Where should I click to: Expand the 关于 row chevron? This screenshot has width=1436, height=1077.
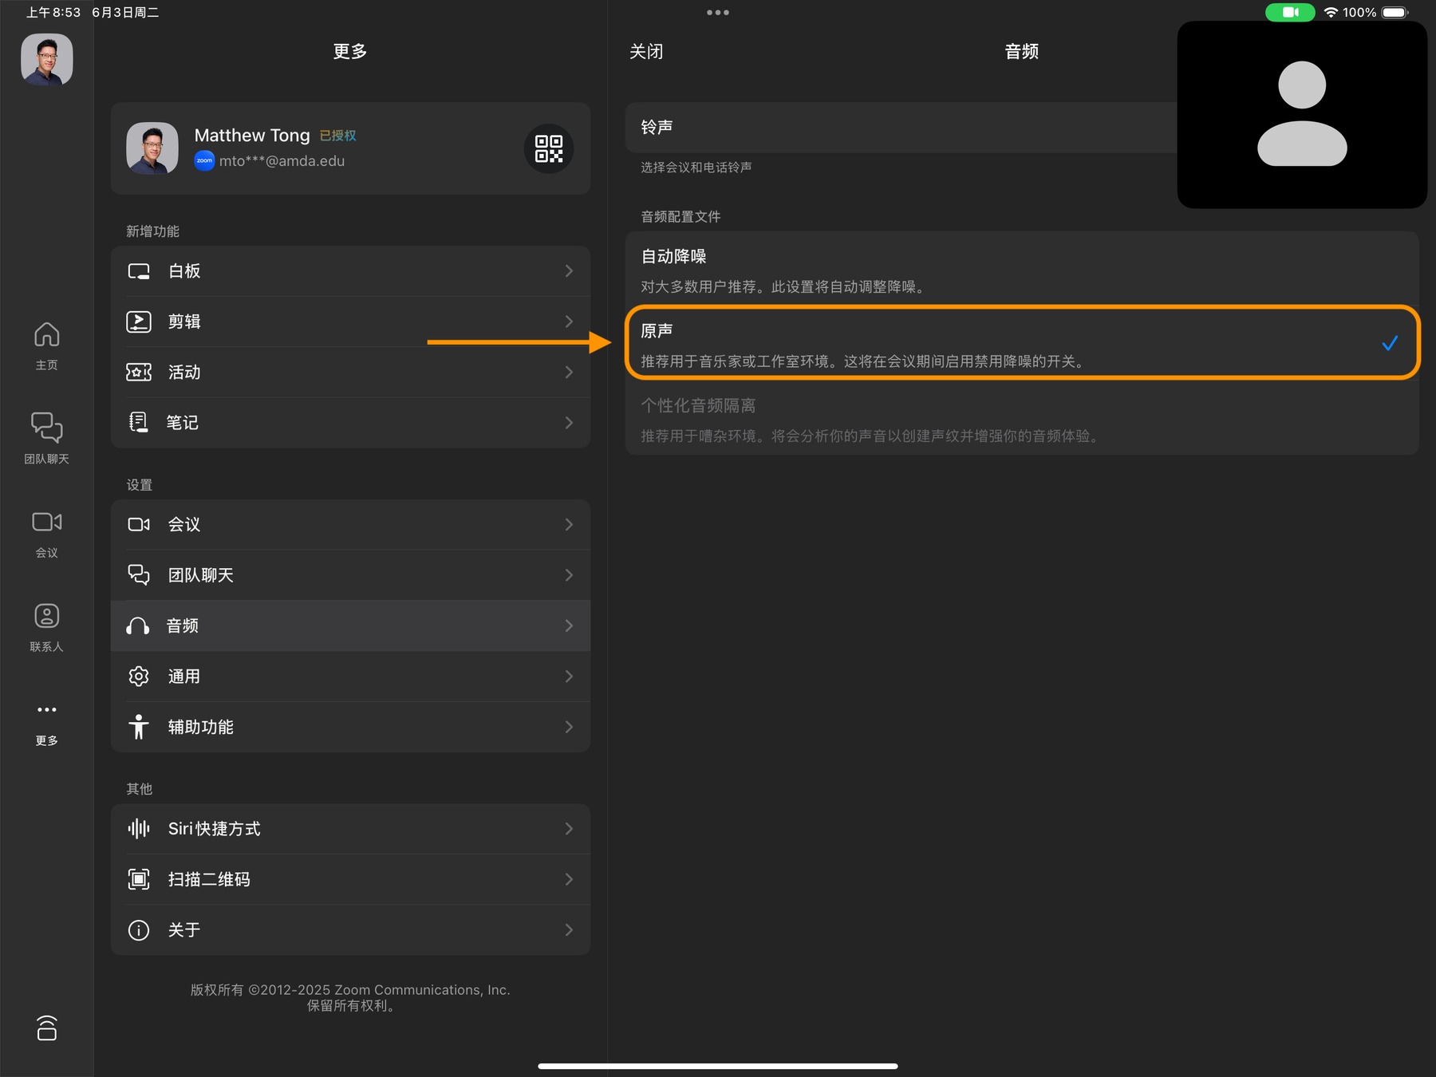tap(569, 929)
